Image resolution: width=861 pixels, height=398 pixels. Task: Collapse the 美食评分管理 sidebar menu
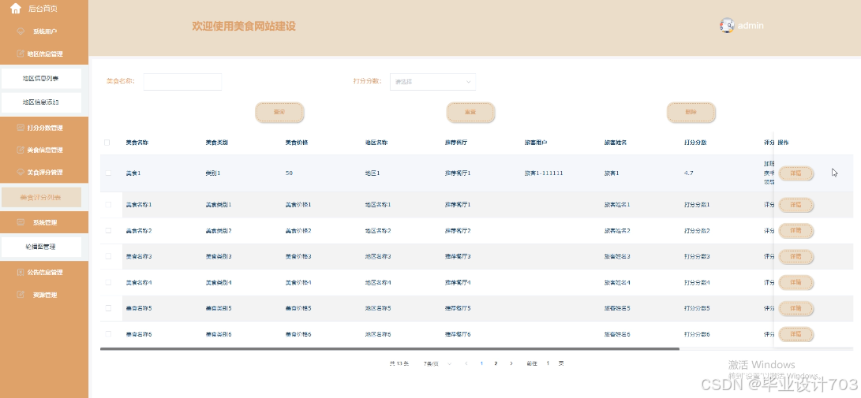pyautogui.click(x=44, y=172)
